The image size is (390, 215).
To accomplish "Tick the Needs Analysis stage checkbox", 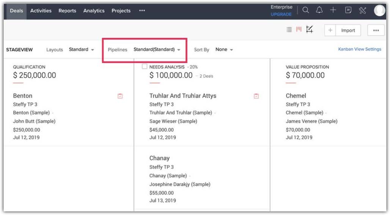I will coord(144,67).
